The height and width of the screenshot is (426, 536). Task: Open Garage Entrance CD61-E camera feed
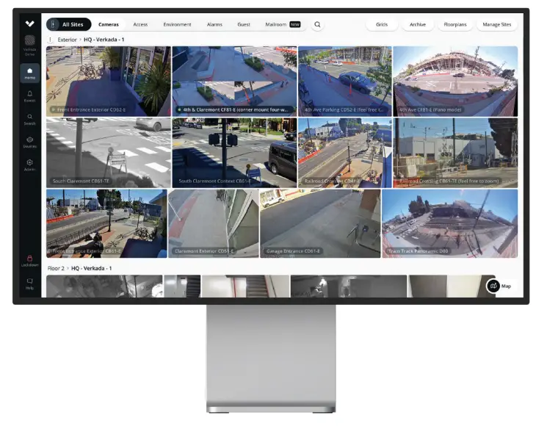click(x=320, y=223)
